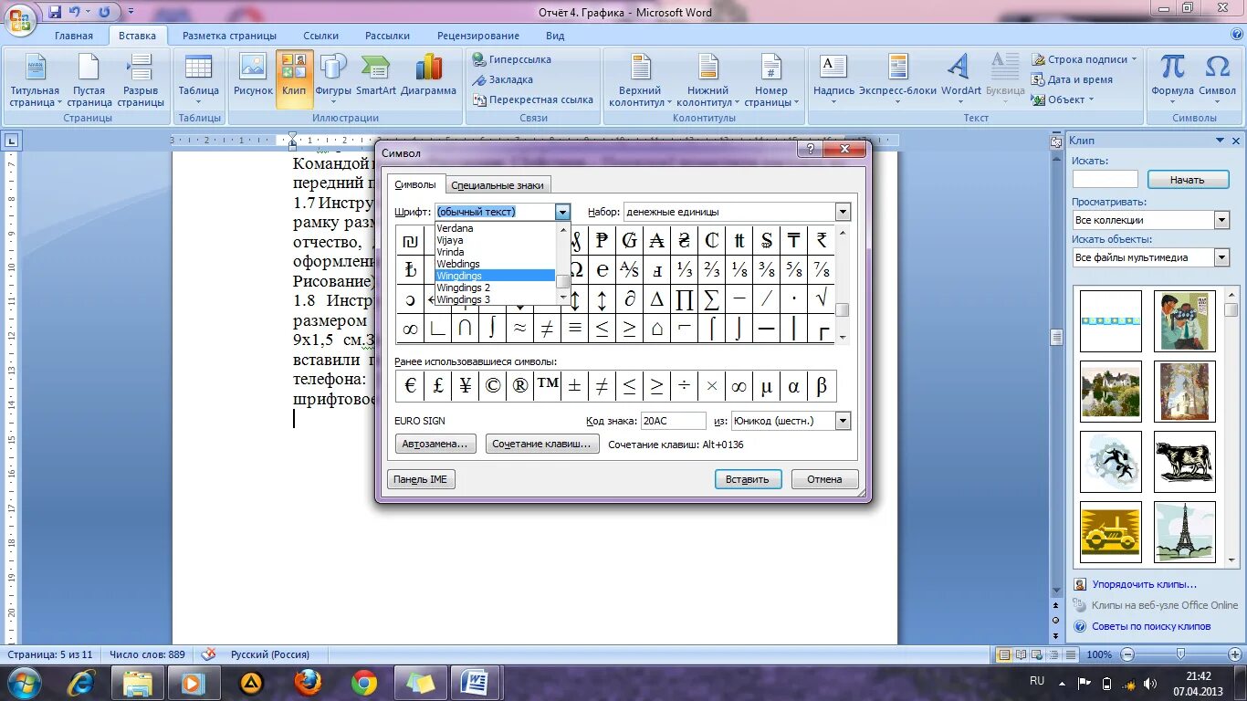Click the Автозамена button
The width and height of the screenshot is (1247, 701).
click(435, 444)
